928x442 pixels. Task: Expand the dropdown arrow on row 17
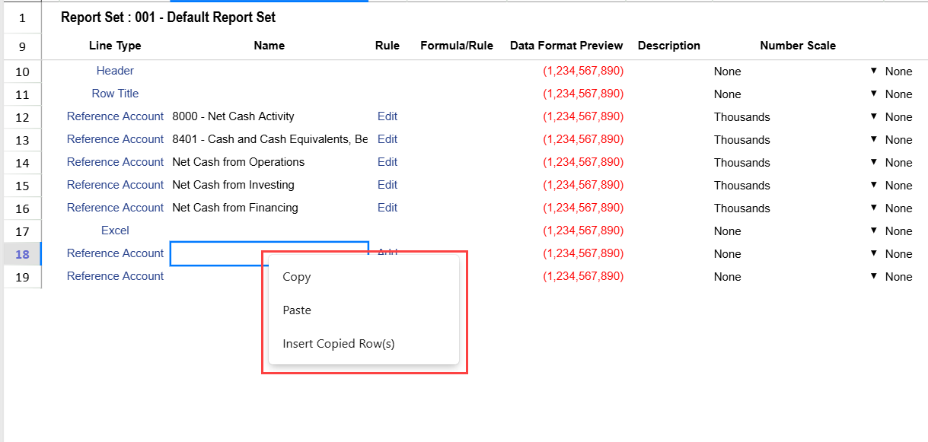click(874, 231)
